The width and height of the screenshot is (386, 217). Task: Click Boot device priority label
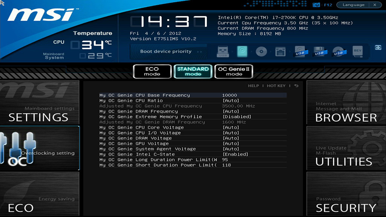pos(166,51)
